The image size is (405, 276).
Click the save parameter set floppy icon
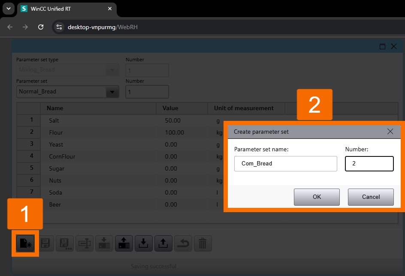point(45,243)
